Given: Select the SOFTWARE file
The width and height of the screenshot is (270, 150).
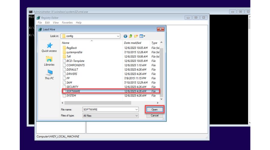Looking at the screenshot, I should coord(111,91).
